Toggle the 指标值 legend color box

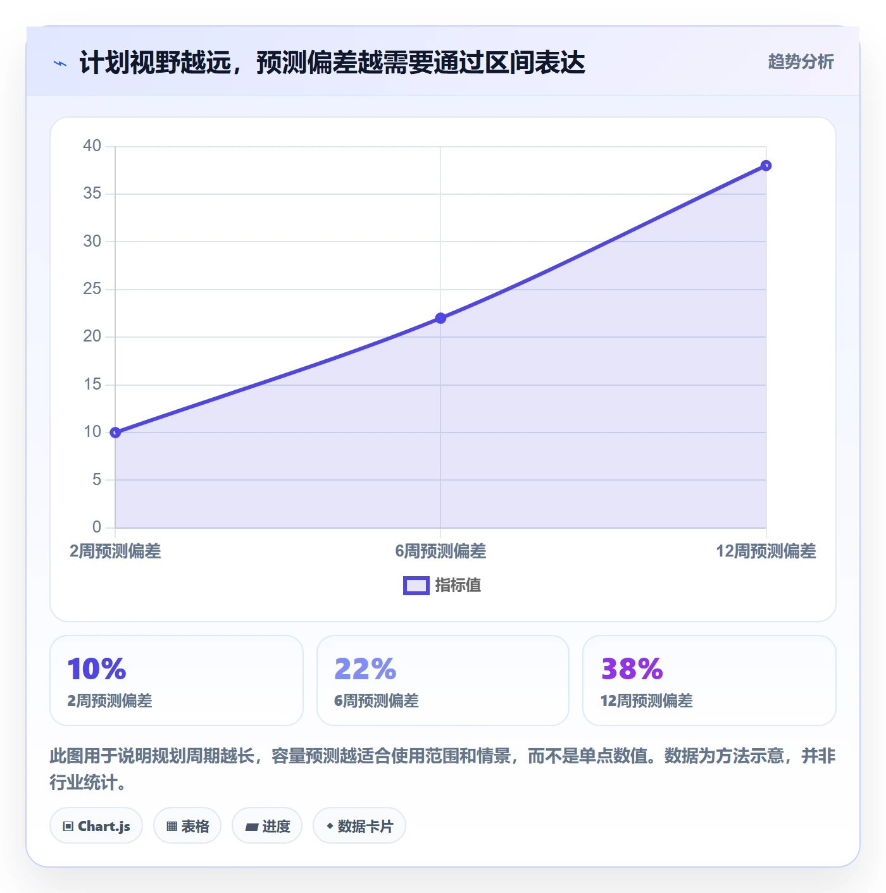point(416,586)
